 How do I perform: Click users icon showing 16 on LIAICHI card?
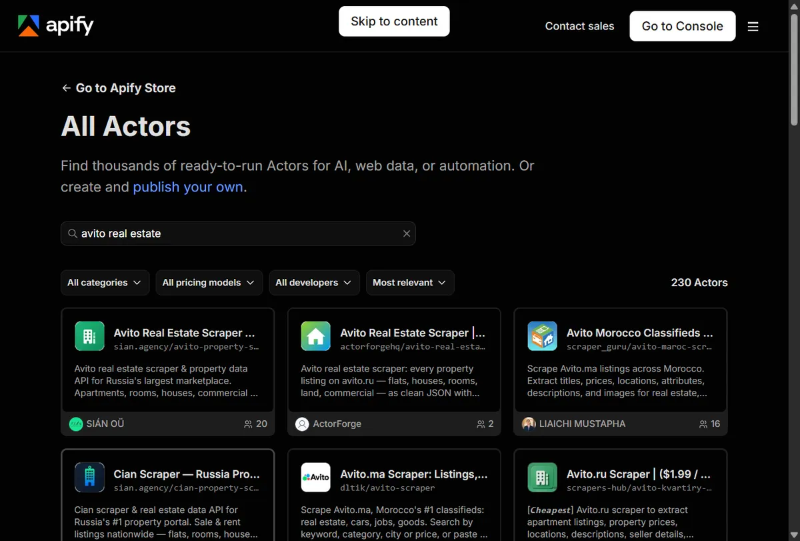(x=703, y=424)
